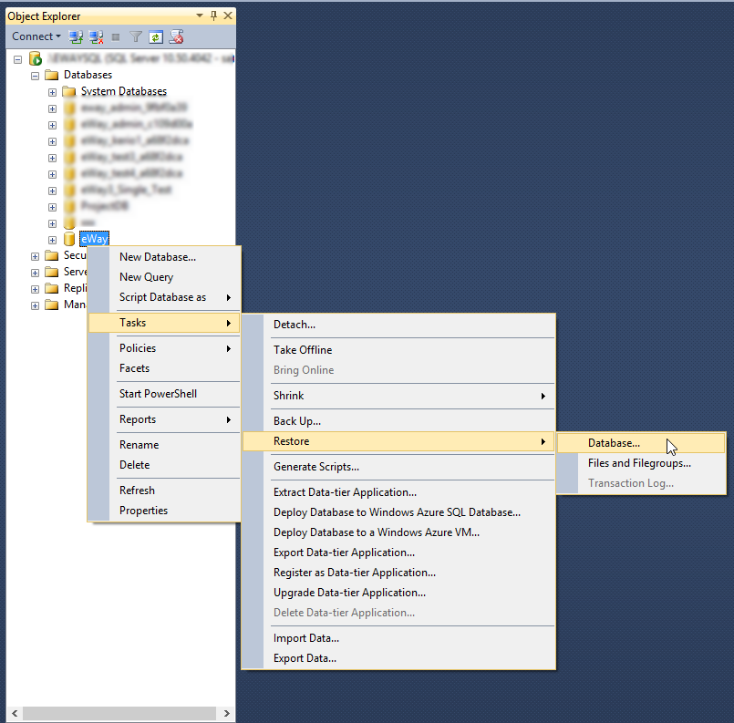Image resolution: width=734 pixels, height=723 pixels.
Task: Choose Files and Filegroups... restore option
Action: (x=641, y=463)
